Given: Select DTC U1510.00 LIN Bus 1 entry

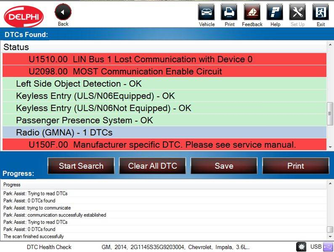Looking at the screenshot, I should (x=164, y=59).
